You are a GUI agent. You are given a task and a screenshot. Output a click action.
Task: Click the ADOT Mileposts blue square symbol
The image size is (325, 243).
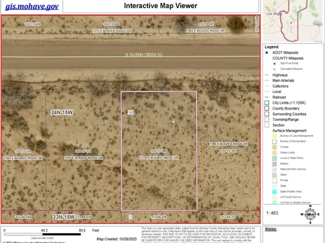tap(267, 53)
